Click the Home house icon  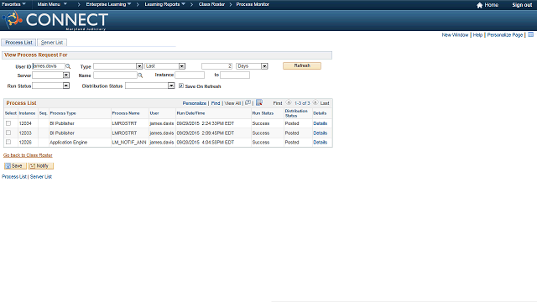(479, 5)
